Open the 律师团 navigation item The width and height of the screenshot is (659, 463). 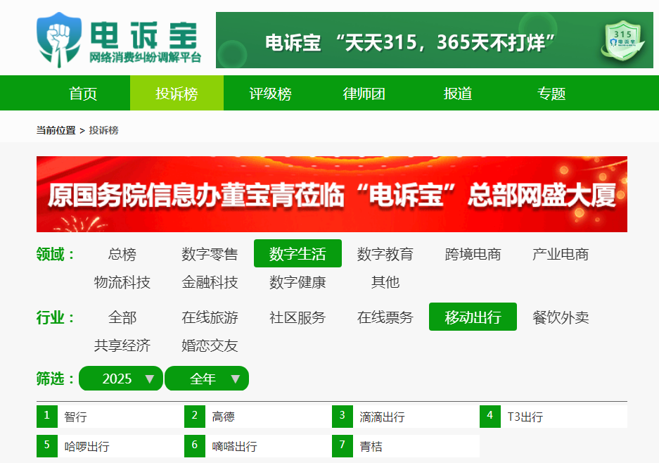pos(364,94)
